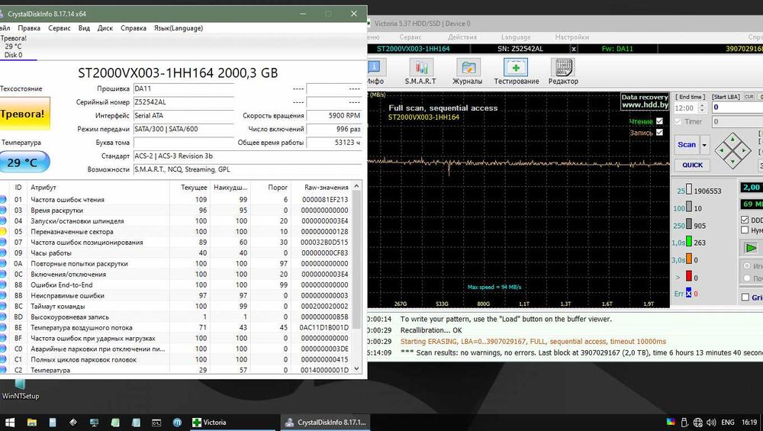Open Windows Start menu
Image resolution: width=763 pixels, height=431 pixels.
[9, 423]
